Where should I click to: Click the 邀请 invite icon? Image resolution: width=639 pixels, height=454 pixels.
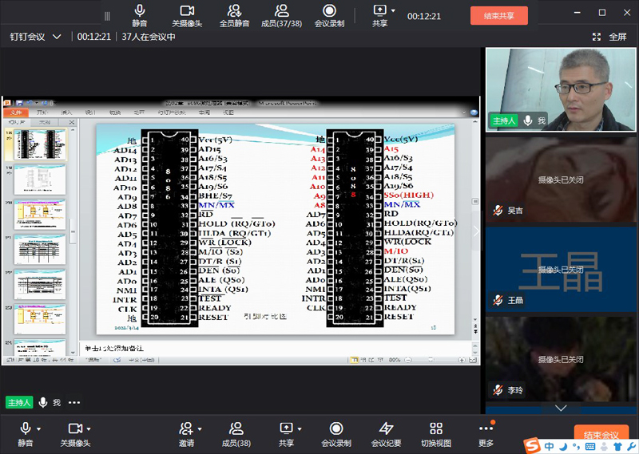click(x=185, y=429)
